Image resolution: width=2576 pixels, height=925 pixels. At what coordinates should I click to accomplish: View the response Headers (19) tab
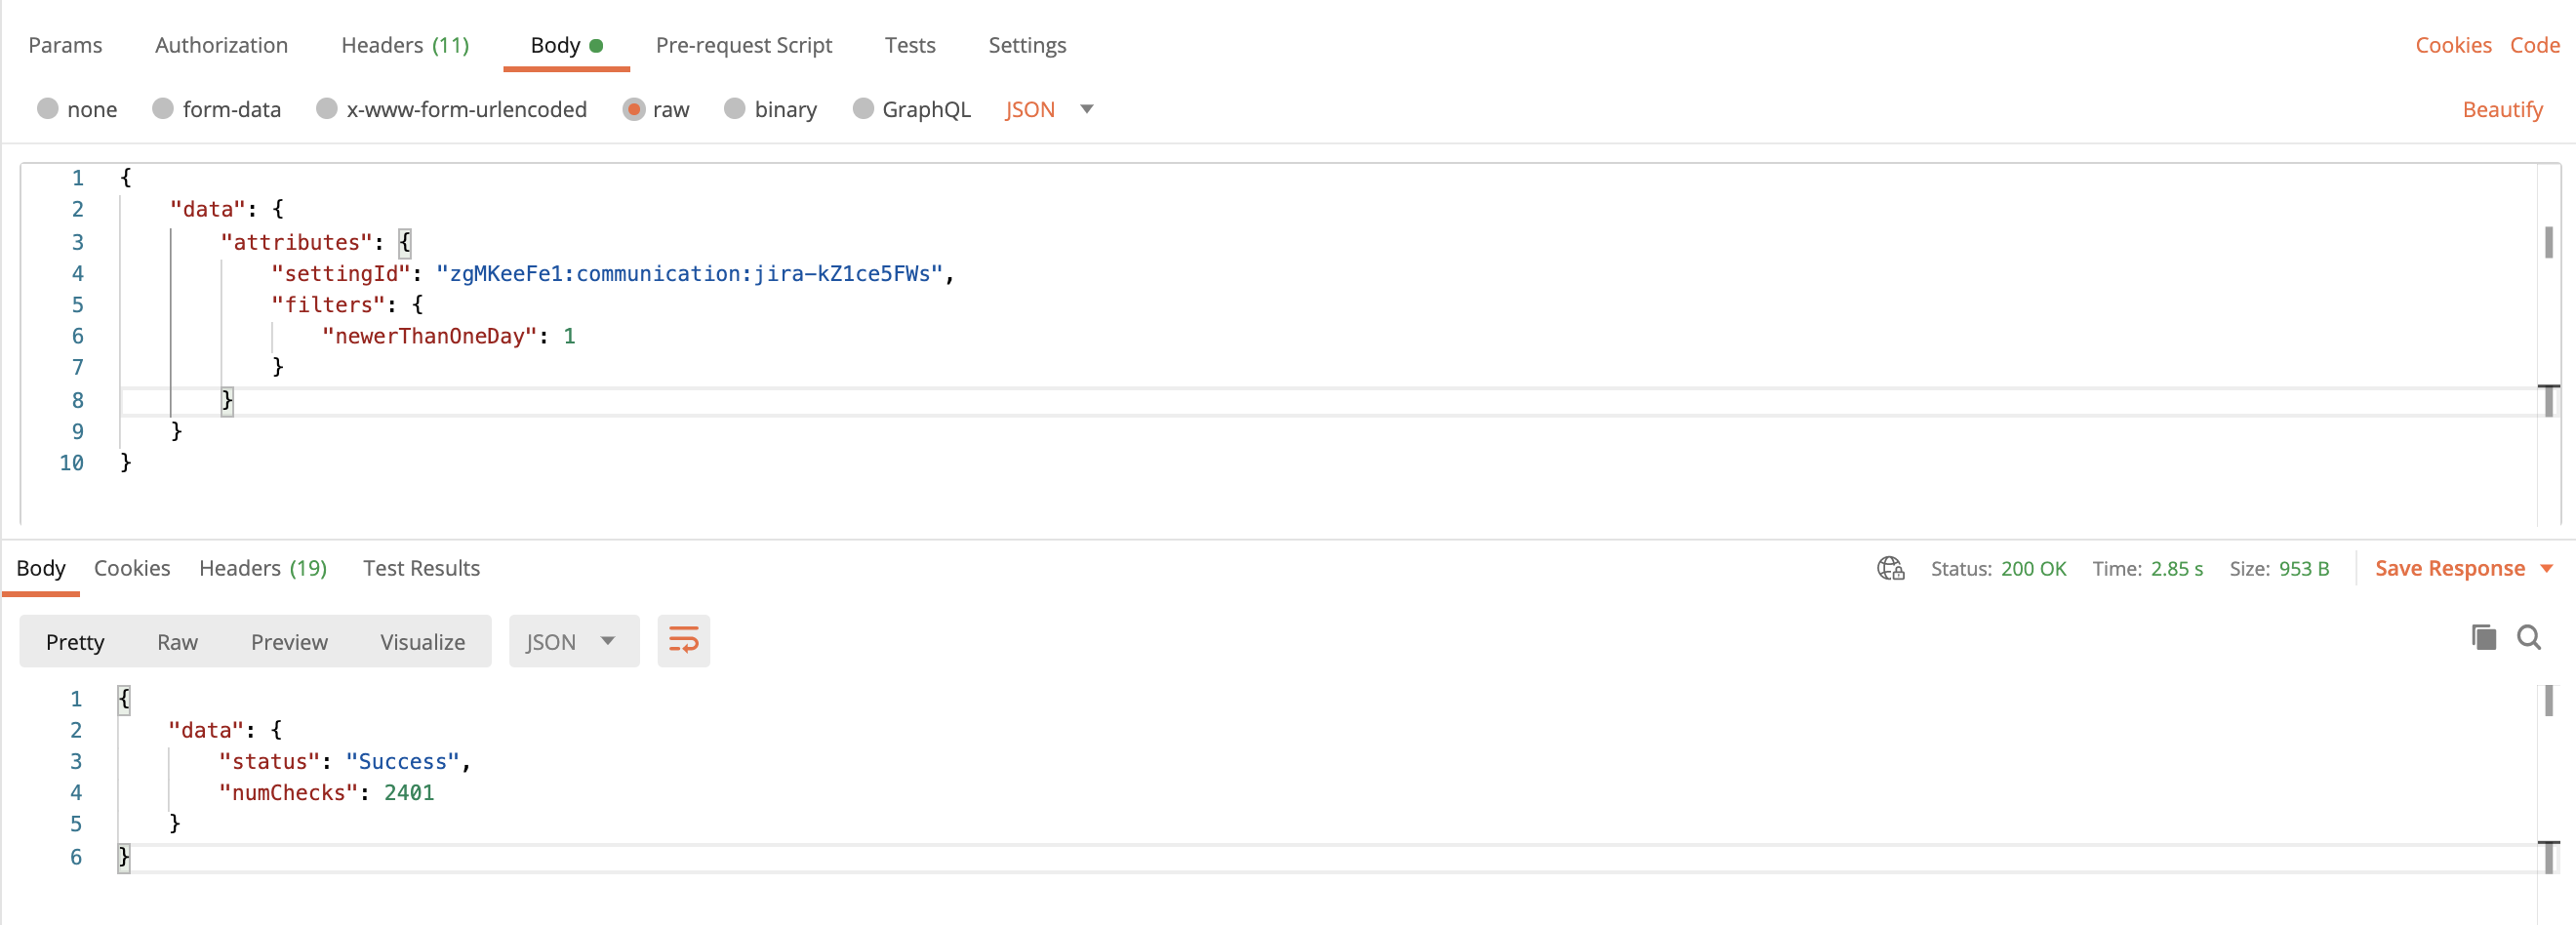pos(262,568)
